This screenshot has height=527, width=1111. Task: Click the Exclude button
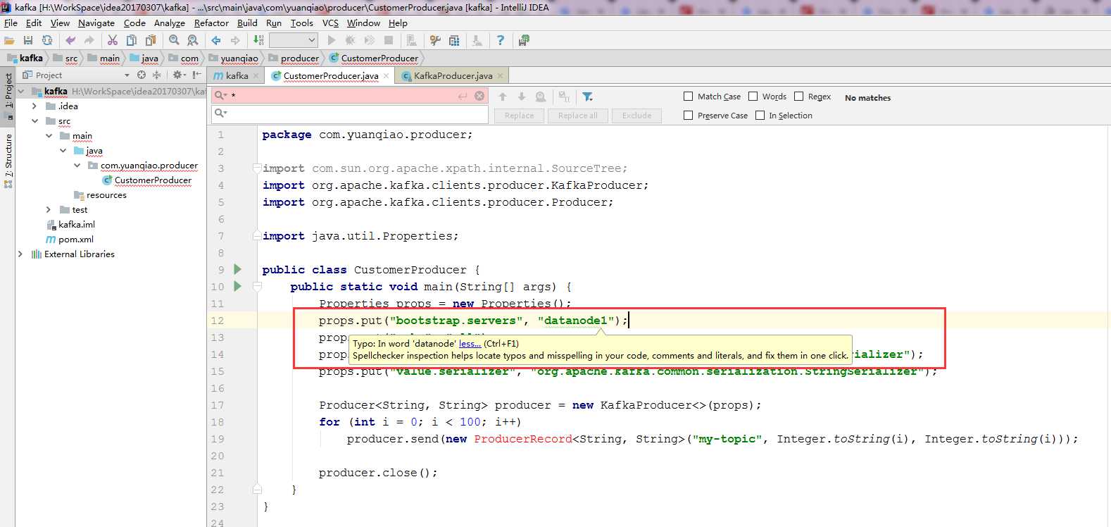(x=636, y=116)
